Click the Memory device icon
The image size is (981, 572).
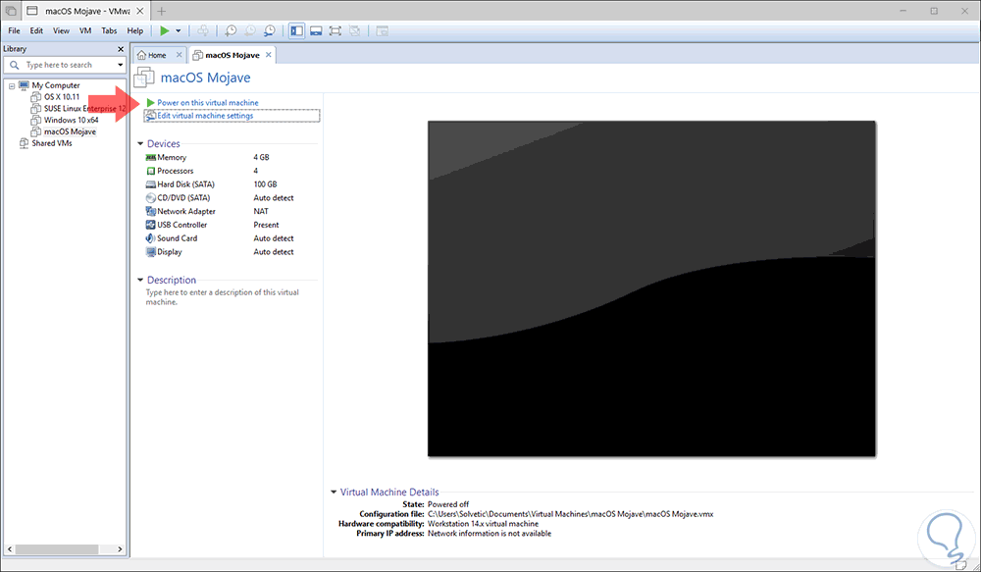(x=151, y=158)
